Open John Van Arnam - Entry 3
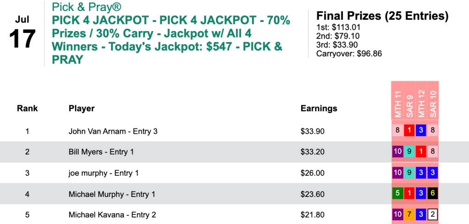The image size is (469, 224). 113,131
